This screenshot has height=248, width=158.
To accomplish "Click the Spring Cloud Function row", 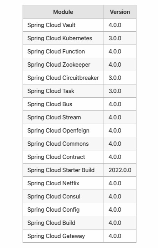I will (80, 51).
